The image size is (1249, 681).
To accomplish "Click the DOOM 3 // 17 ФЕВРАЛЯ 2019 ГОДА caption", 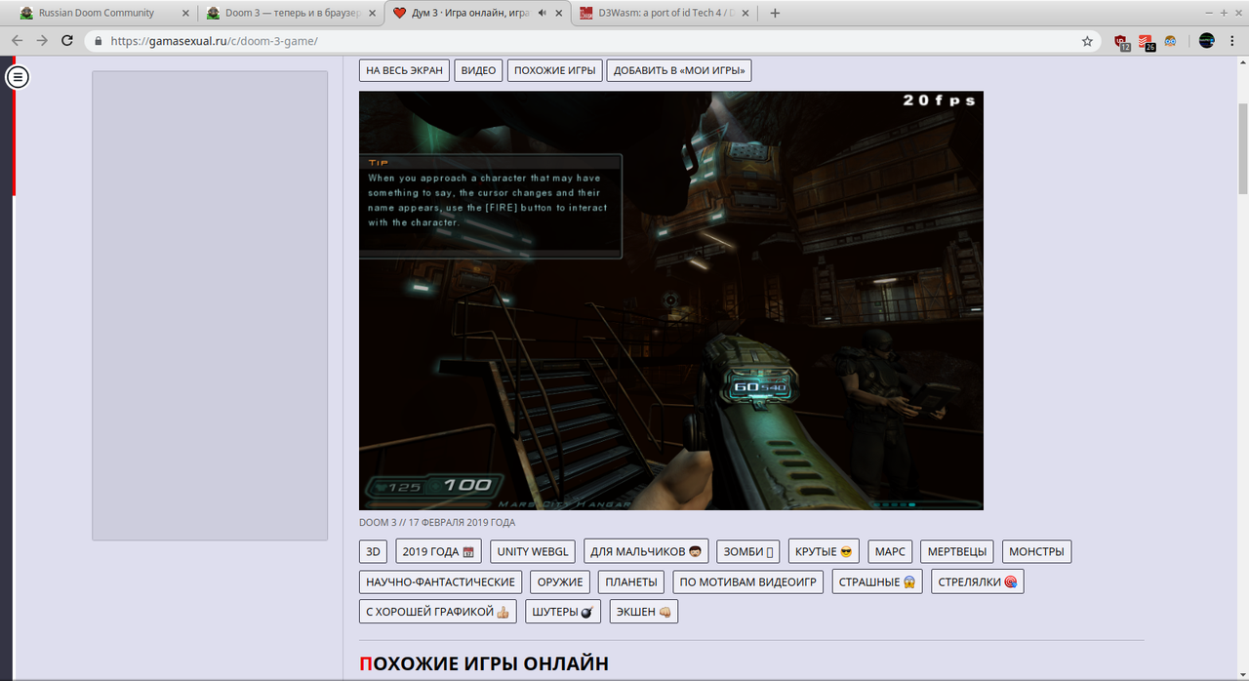I will [437, 523].
